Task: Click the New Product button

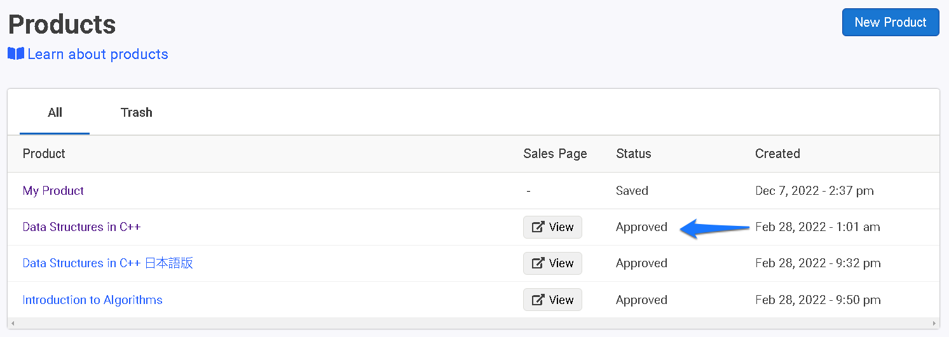Action: coord(891,22)
